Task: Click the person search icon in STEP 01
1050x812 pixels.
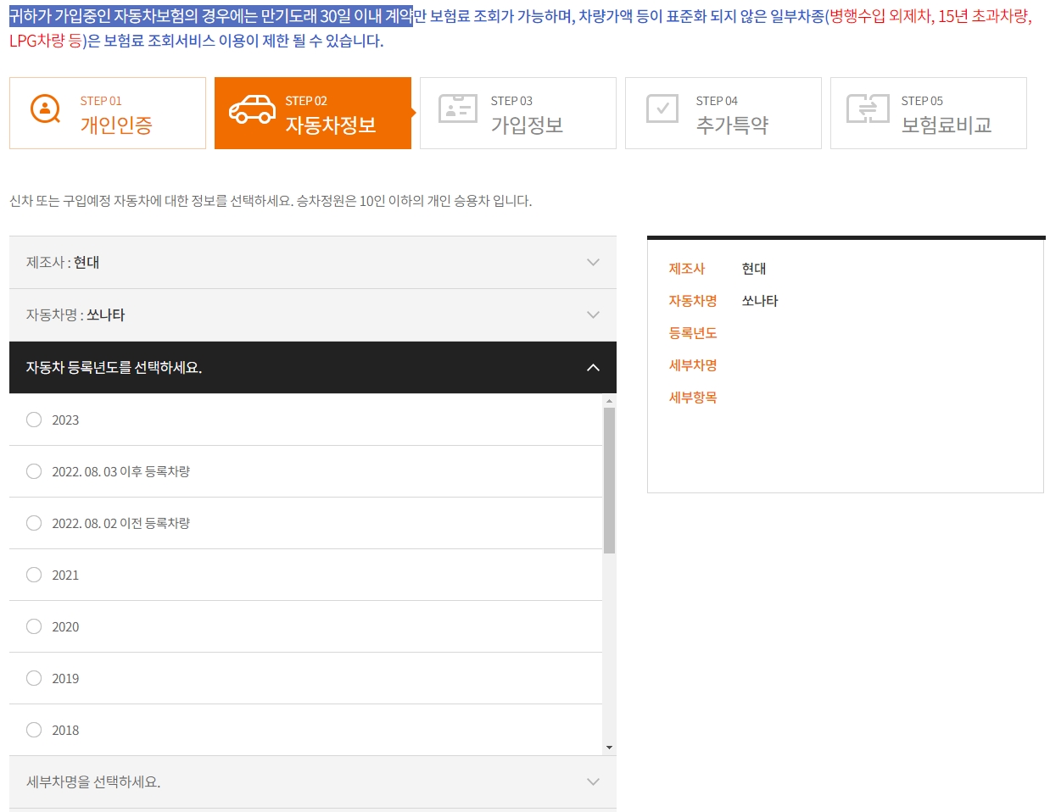Action: [45, 109]
